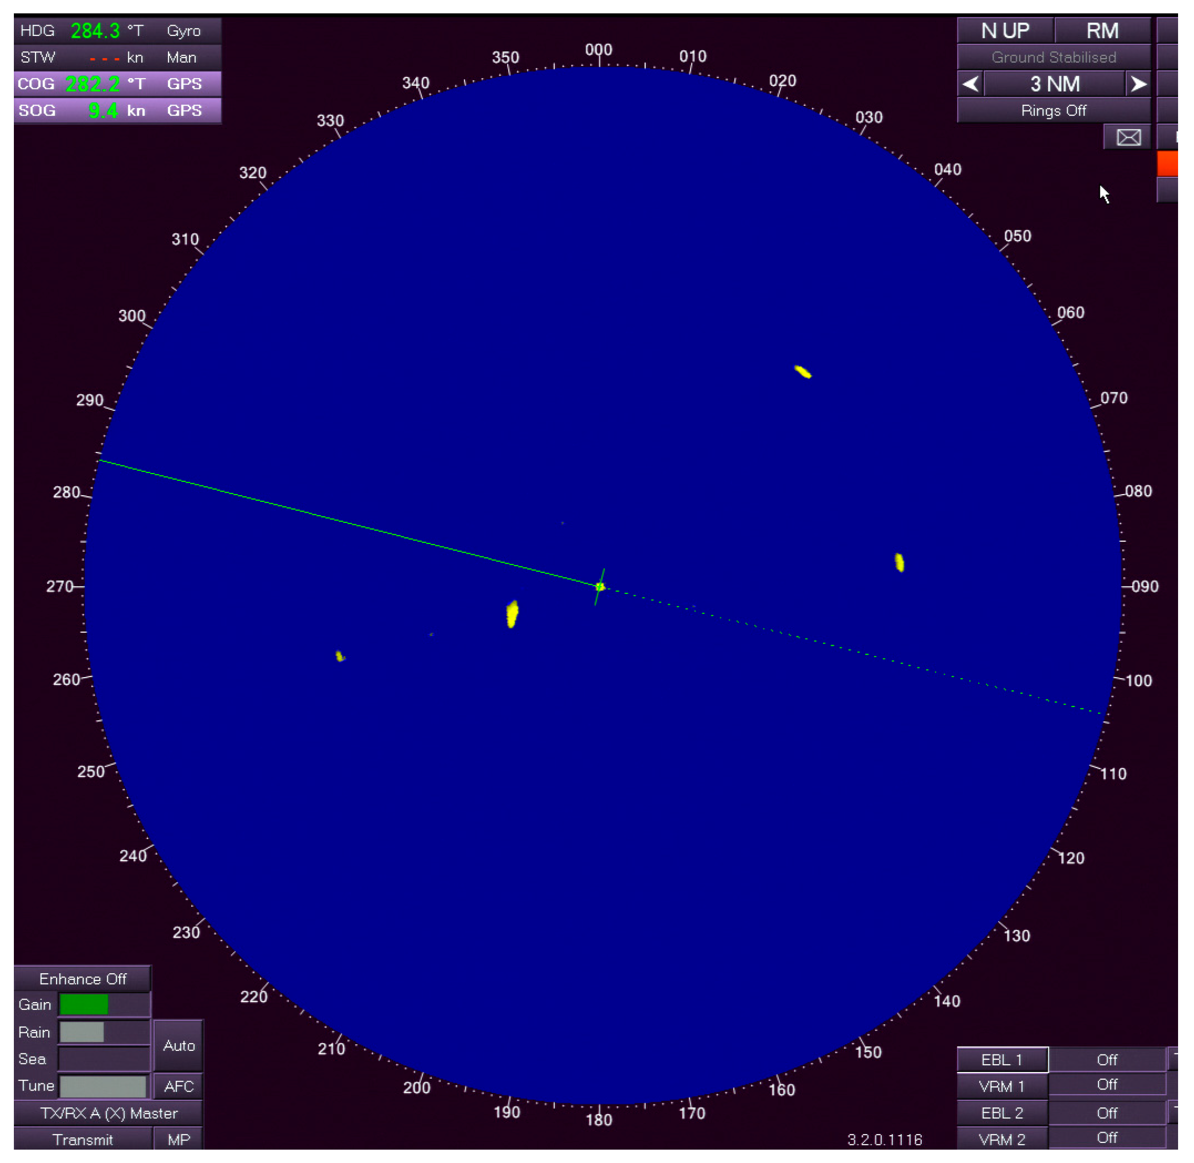Screen dimensions: 1194x1163
Task: Change N UP orientation mode
Action: 1005,30
